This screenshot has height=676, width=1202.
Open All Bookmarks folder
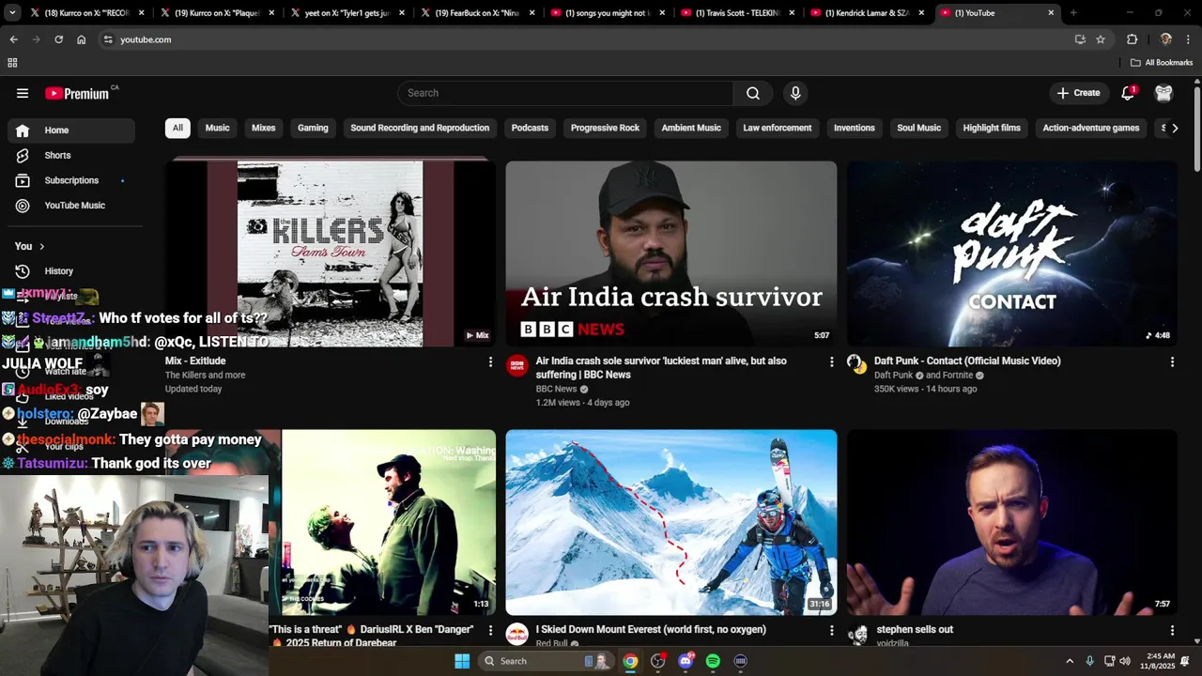pyautogui.click(x=1162, y=63)
